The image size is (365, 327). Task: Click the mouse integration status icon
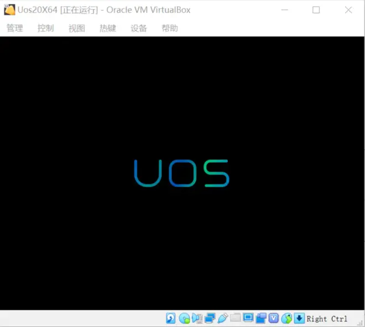[286, 318]
